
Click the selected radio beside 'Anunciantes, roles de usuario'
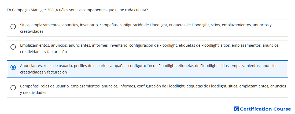point(13,67)
